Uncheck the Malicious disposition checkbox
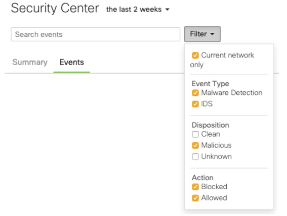 click(x=195, y=145)
